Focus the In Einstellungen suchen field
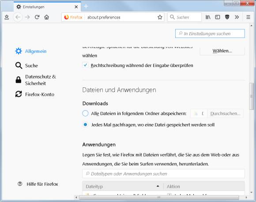This screenshot has width=256, height=202. (210, 34)
